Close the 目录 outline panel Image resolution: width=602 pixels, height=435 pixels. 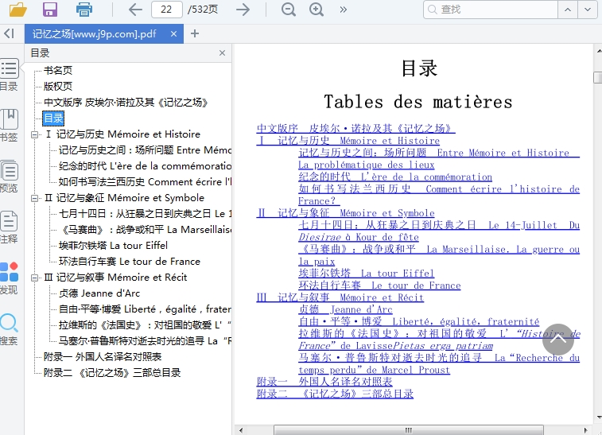tap(222, 53)
